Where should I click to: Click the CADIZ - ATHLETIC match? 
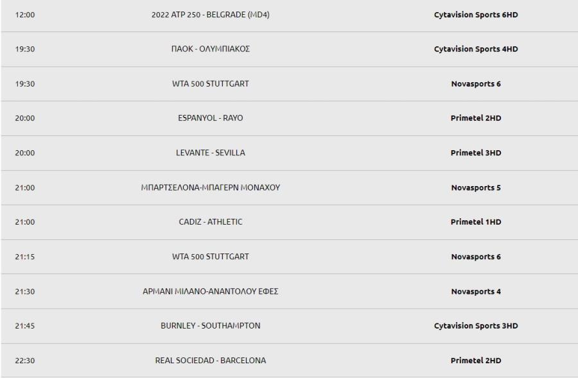point(211,222)
